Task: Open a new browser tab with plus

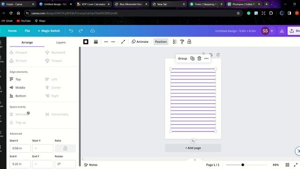Action: [x=267, y=4]
